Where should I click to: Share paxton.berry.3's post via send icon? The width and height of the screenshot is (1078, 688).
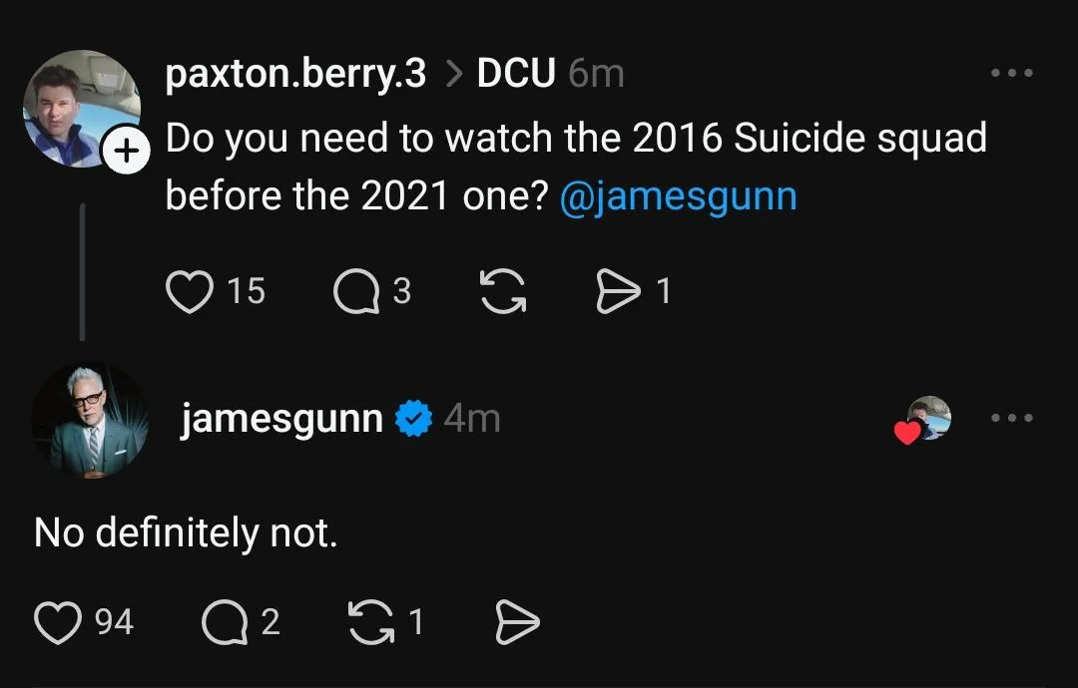(x=616, y=292)
